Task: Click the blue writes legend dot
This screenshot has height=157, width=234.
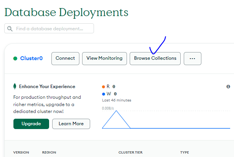Action: click(104, 94)
